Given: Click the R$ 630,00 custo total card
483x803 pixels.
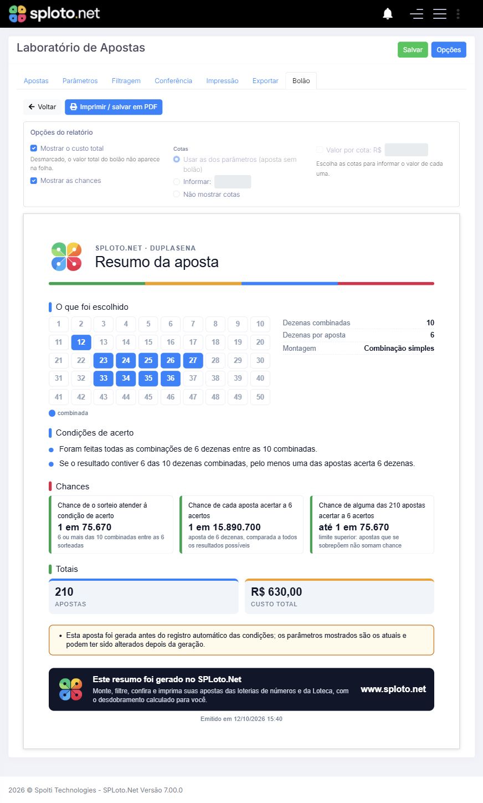Looking at the screenshot, I should (340, 596).
